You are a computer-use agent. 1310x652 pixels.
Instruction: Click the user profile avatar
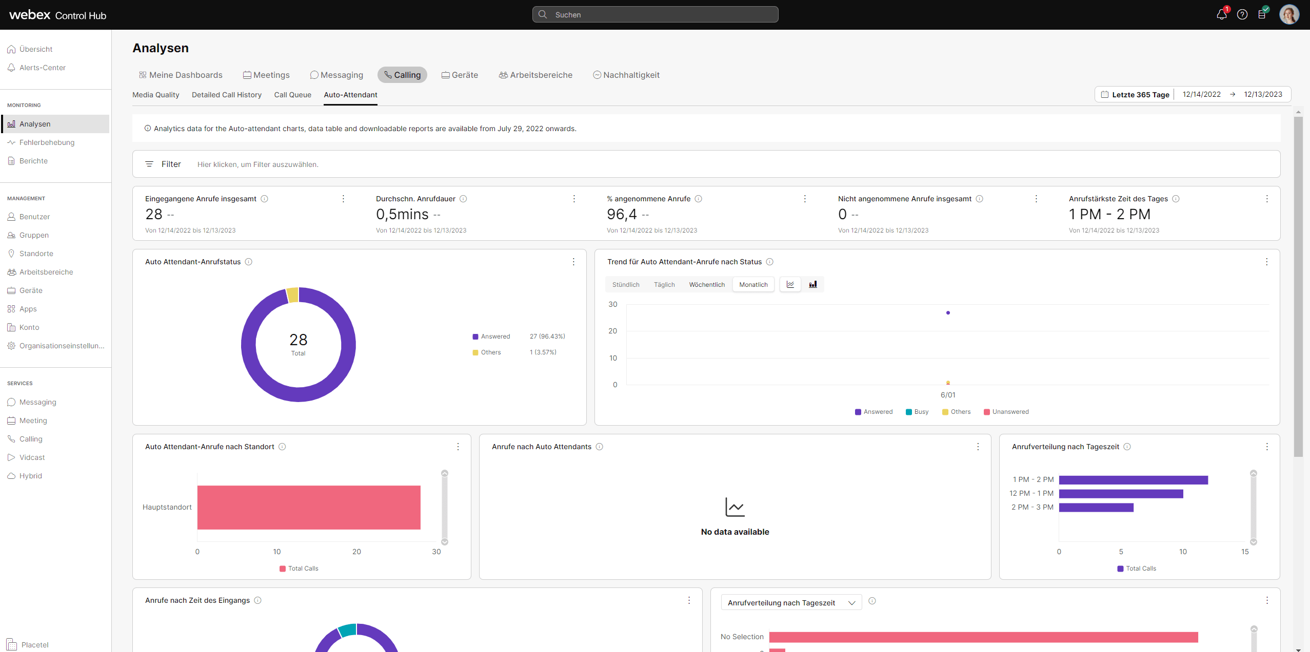click(x=1288, y=14)
